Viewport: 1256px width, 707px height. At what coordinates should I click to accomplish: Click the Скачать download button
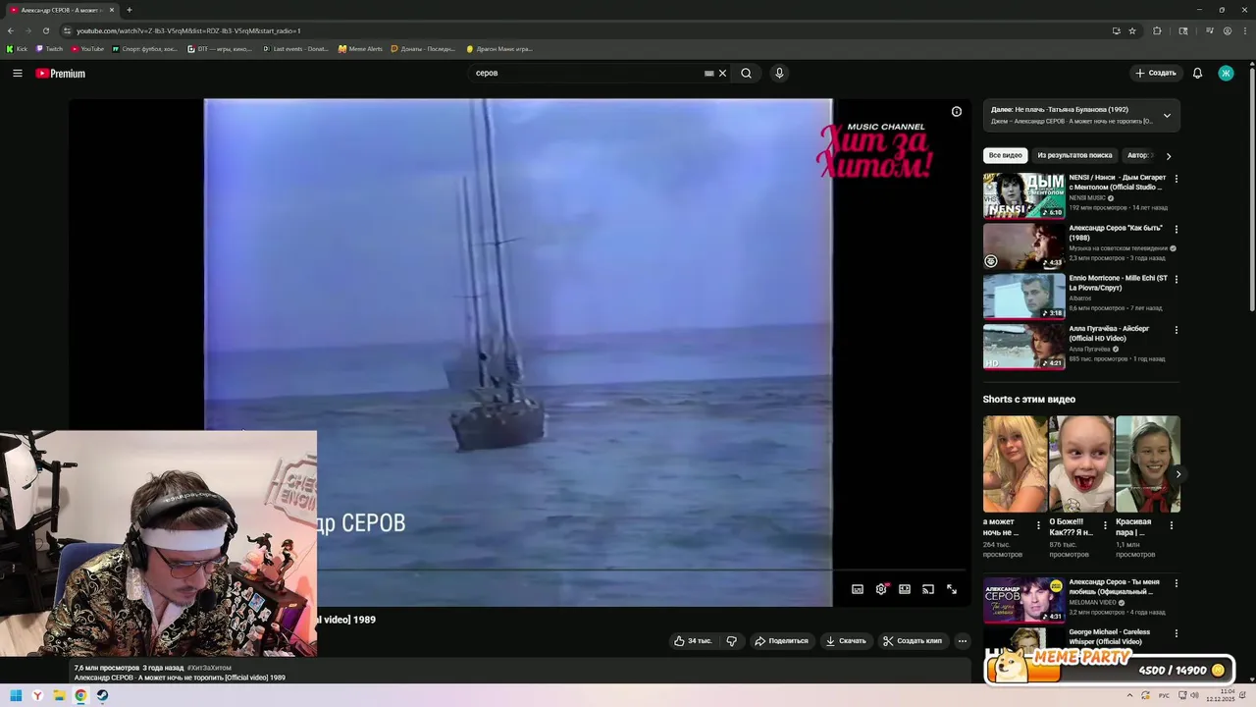pos(846,641)
